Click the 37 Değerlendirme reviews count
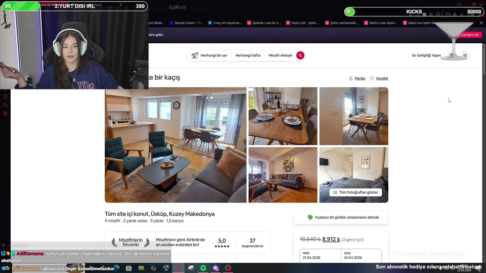The height and width of the screenshot is (273, 486). (252, 243)
